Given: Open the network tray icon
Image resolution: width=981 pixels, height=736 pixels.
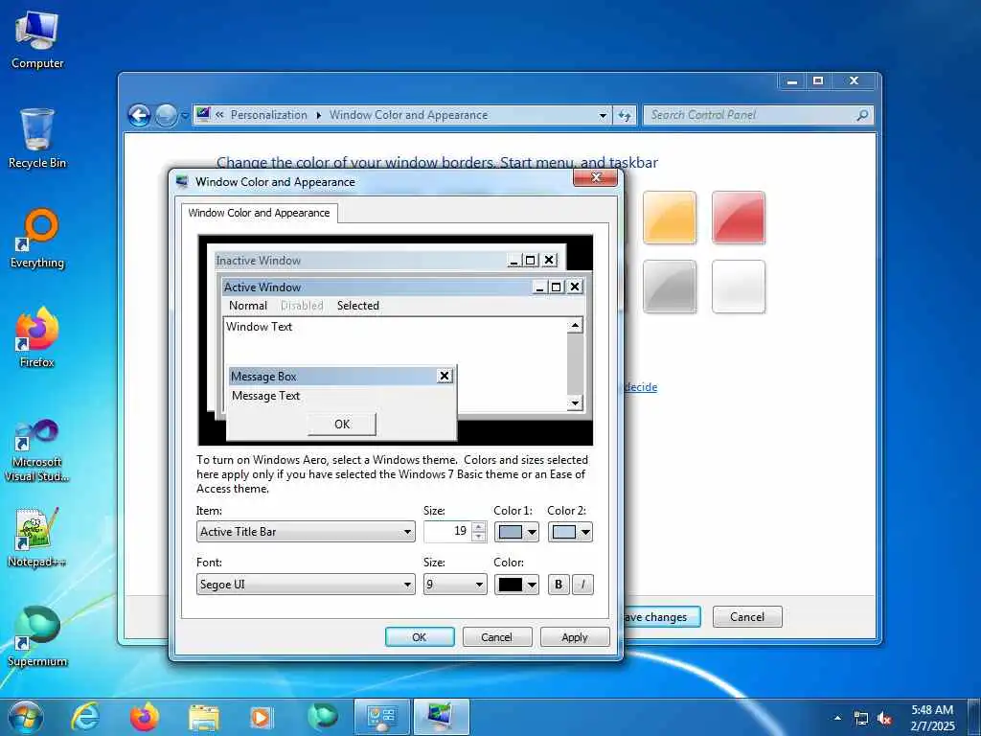Looking at the screenshot, I should pyautogui.click(x=861, y=719).
